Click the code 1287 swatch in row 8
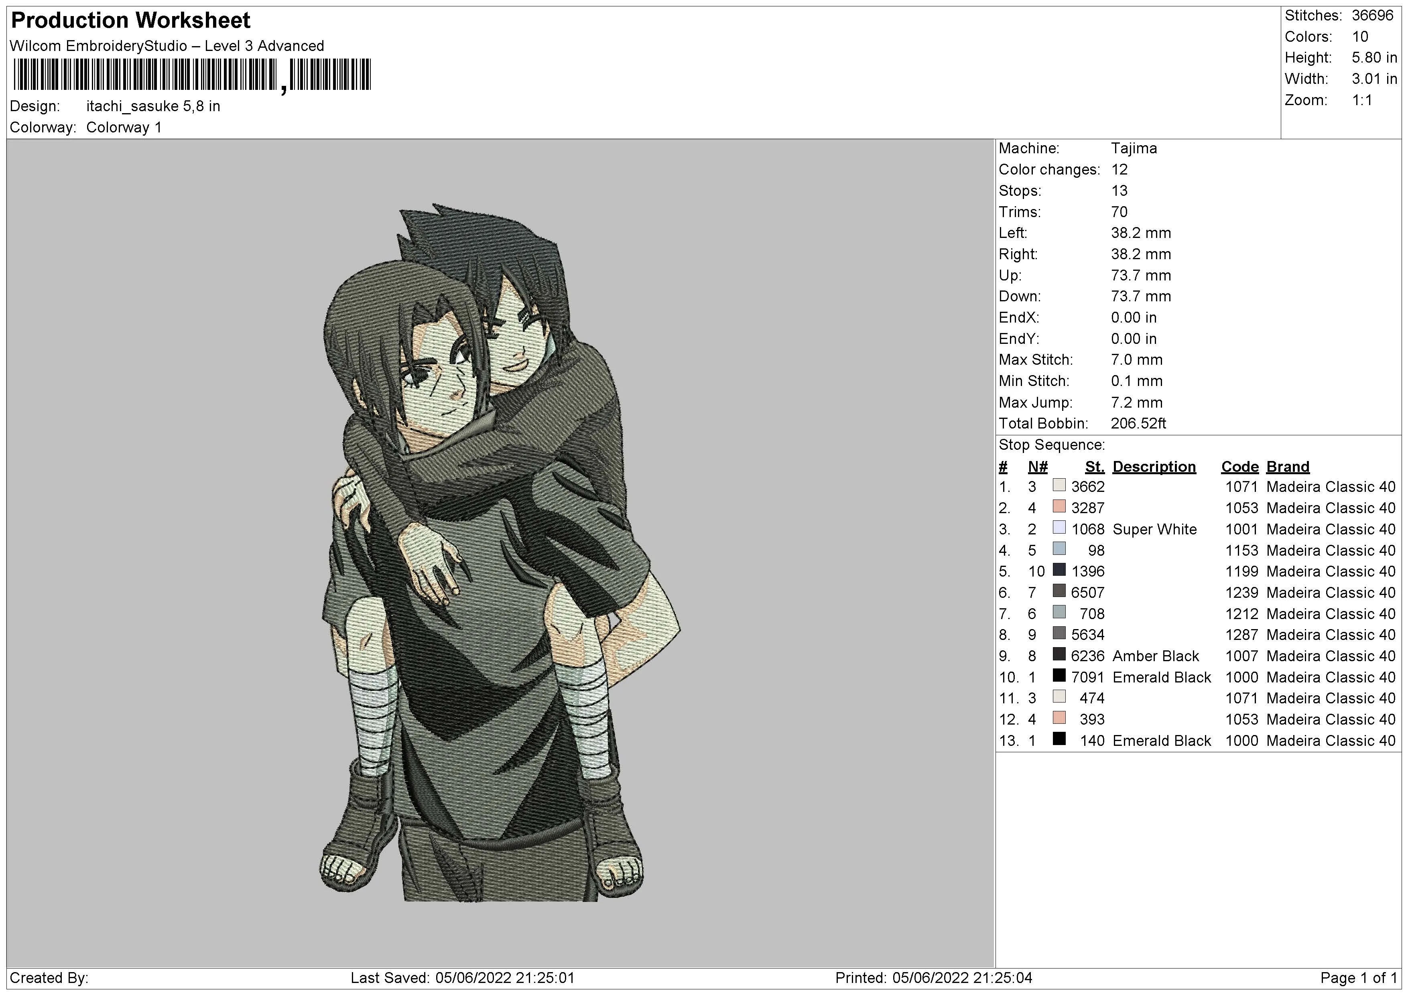 [x=1059, y=633]
